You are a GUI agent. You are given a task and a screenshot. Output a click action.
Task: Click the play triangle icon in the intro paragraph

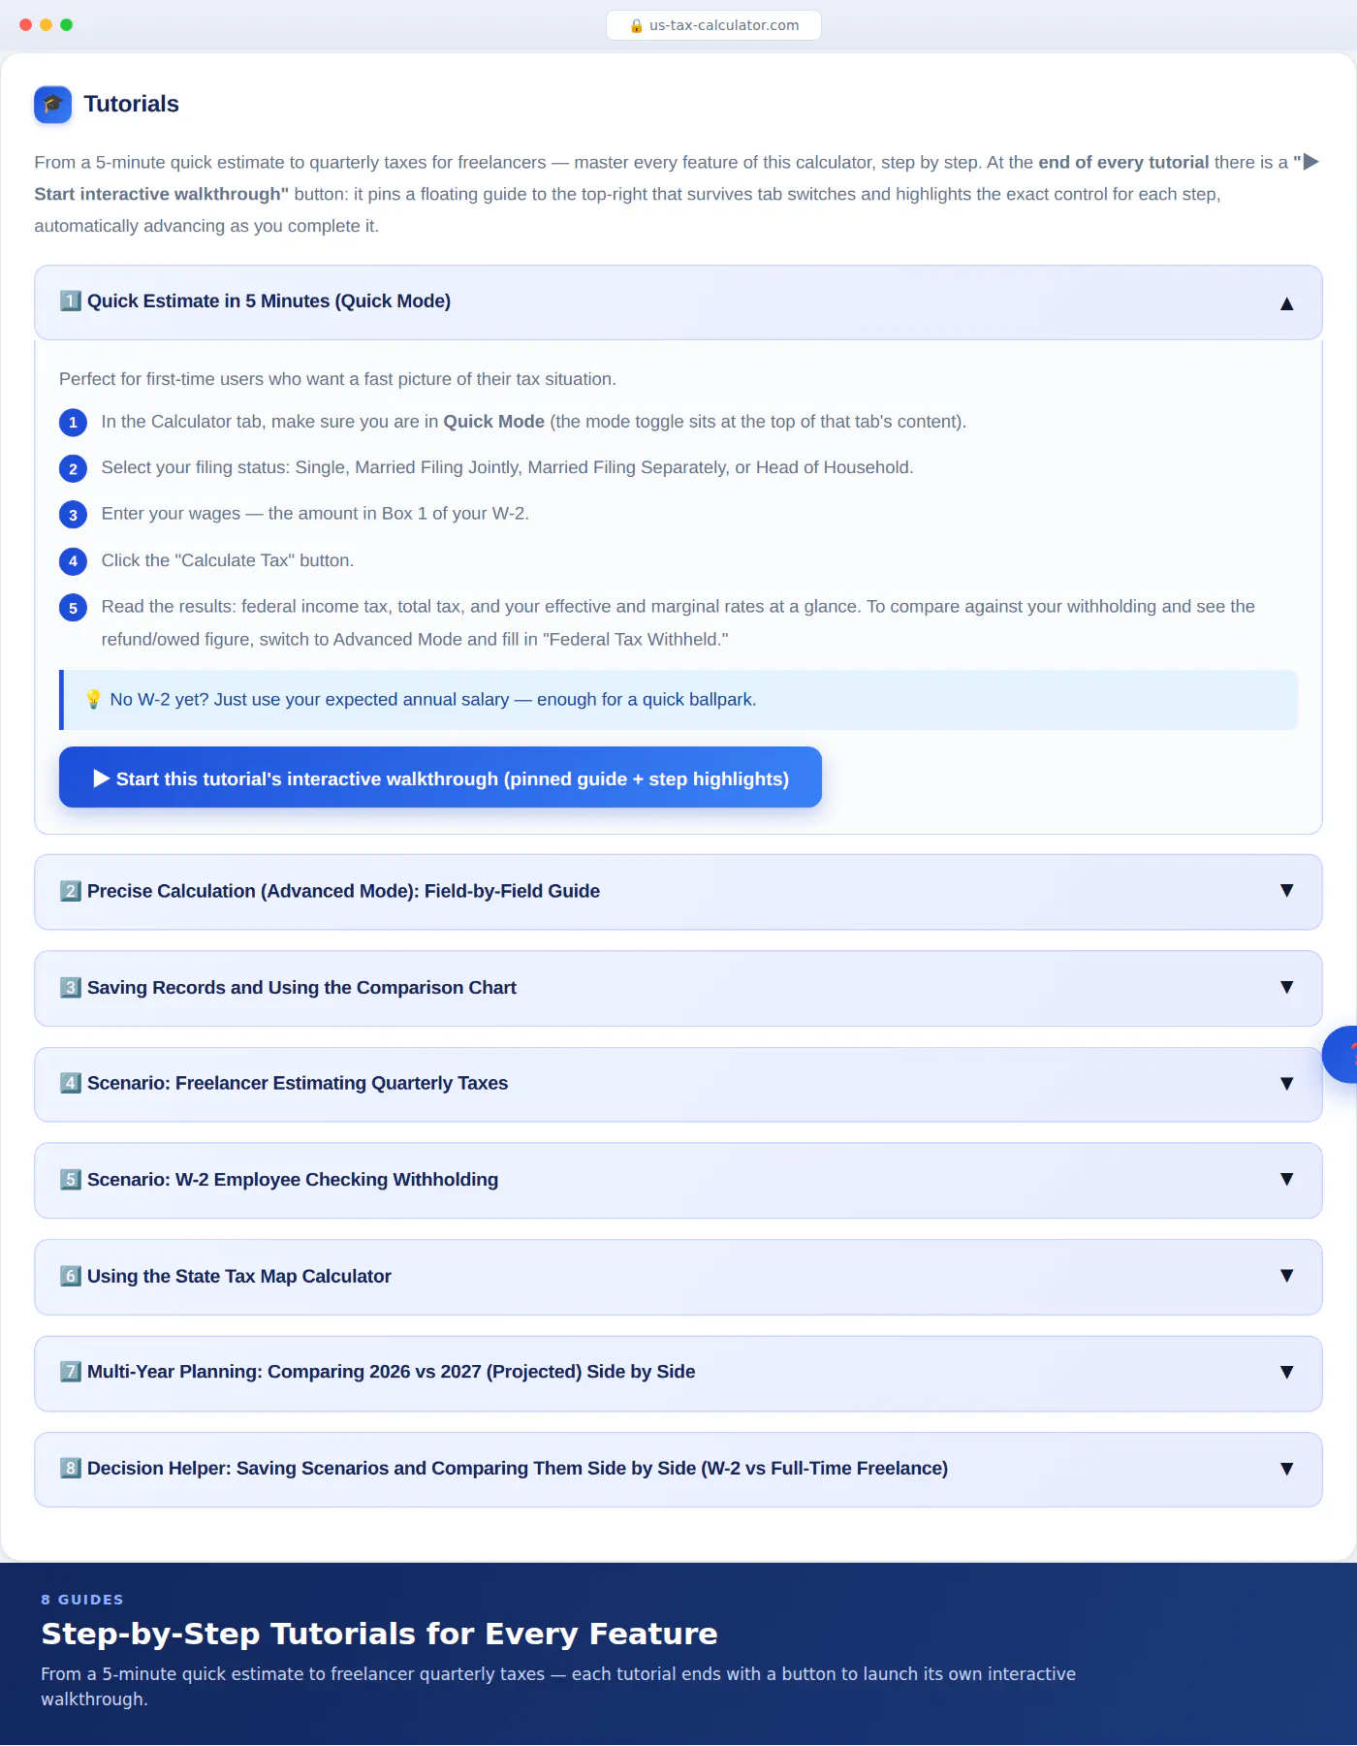click(1310, 162)
